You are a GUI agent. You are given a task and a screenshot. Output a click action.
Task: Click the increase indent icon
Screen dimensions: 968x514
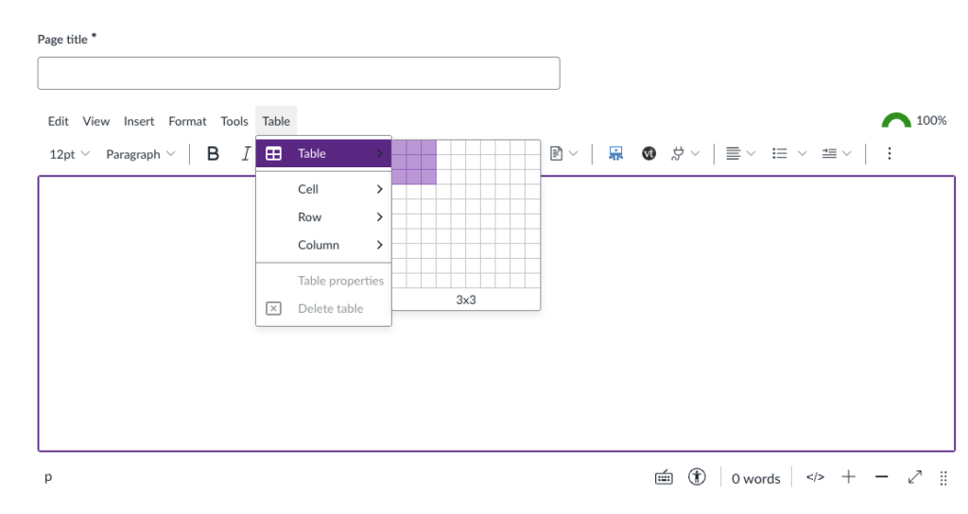click(829, 154)
